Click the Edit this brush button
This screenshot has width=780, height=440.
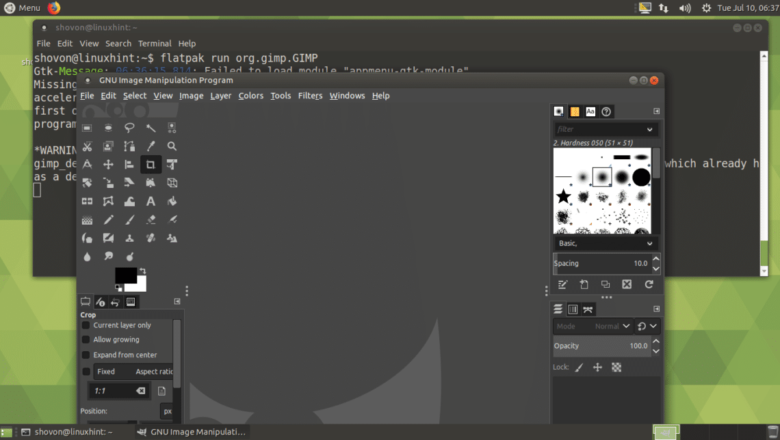(x=562, y=284)
